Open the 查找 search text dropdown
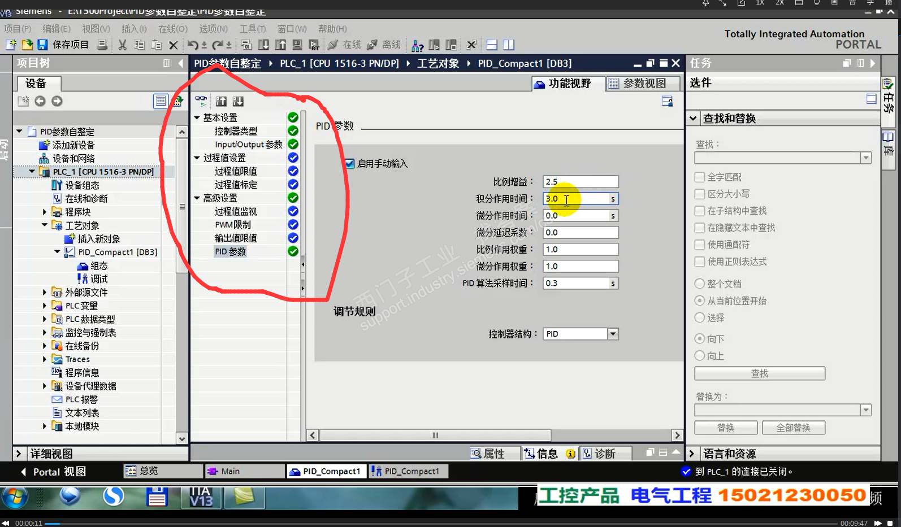 (x=866, y=158)
